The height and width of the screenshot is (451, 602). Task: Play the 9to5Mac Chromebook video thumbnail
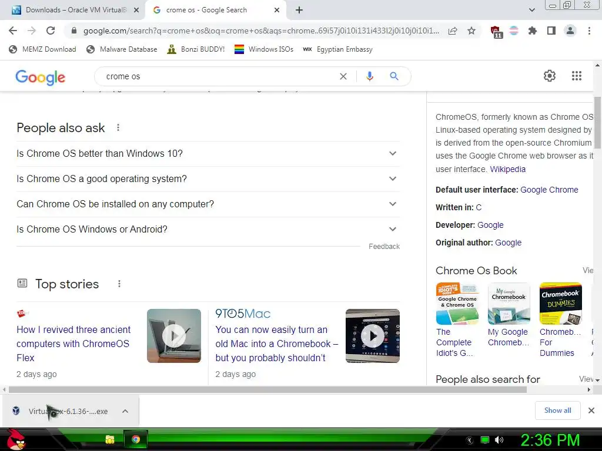372,336
